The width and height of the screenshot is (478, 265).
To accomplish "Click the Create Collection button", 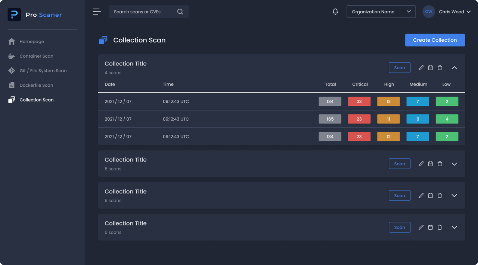I will point(435,40).
